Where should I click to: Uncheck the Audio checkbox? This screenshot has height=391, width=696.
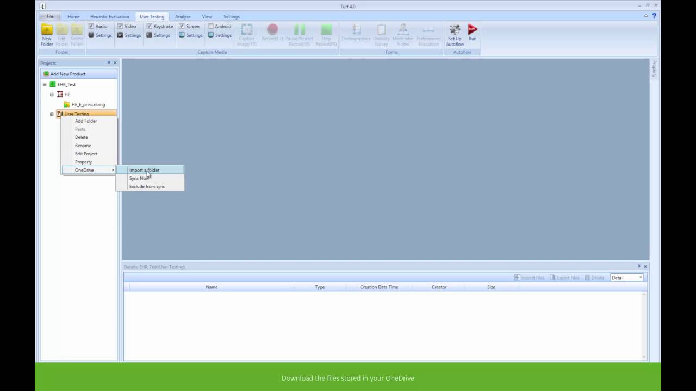91,26
